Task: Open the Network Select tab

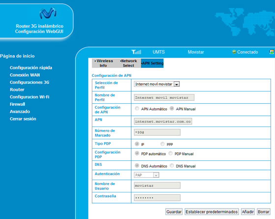Action: 128,63
